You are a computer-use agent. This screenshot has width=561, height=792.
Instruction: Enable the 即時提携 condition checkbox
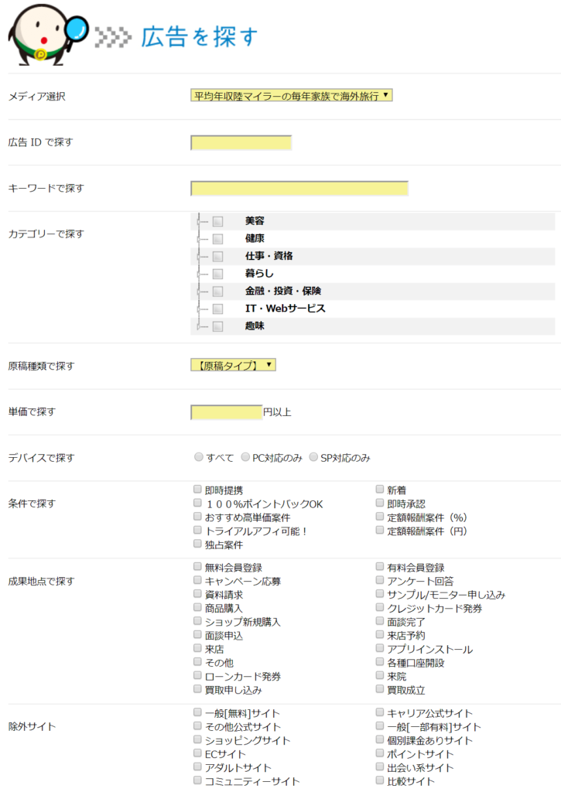point(198,490)
